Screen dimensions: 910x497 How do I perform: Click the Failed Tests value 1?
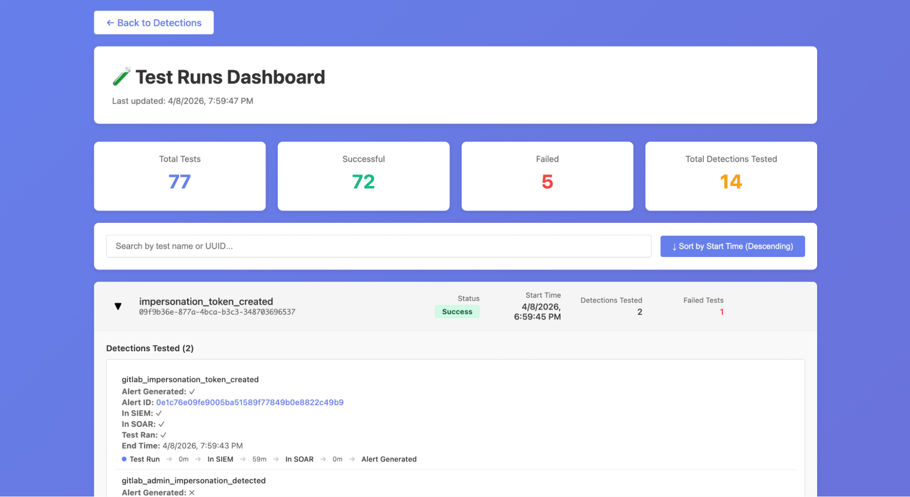point(722,312)
